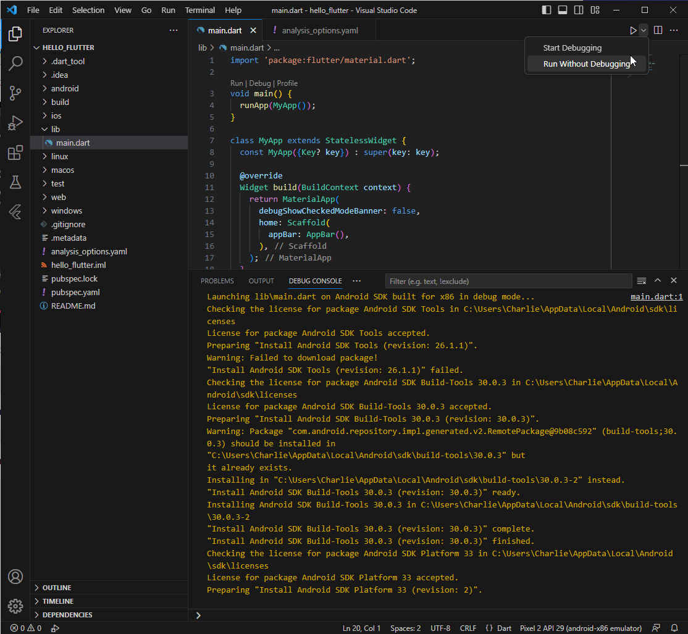Screen dimensions: 688x634
Task: Click the Profile code lens above main()
Action: [x=287, y=83]
